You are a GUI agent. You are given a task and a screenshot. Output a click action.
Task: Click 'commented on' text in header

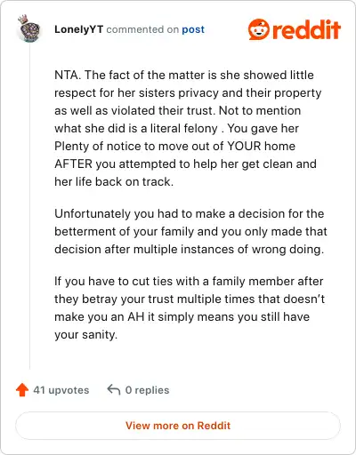click(x=142, y=29)
